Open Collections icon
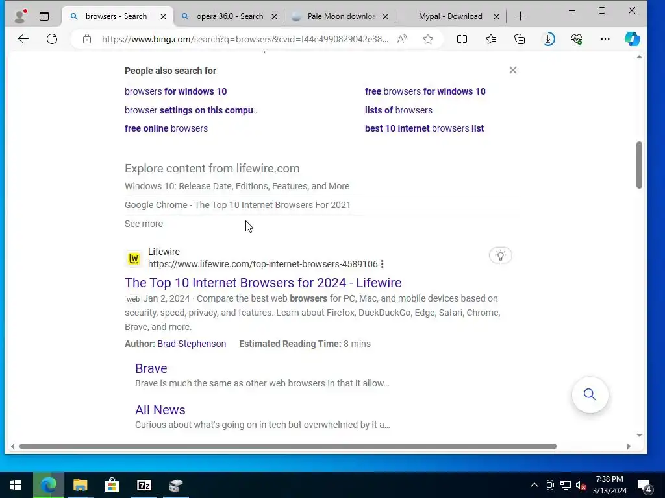 (x=520, y=39)
